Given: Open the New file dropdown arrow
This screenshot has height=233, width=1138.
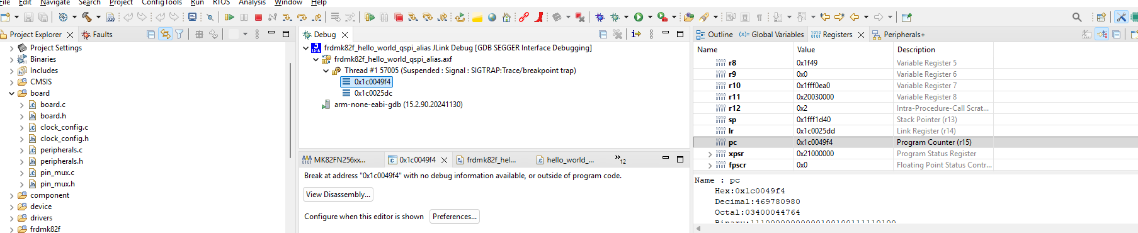Looking at the screenshot, I should tap(16, 17).
